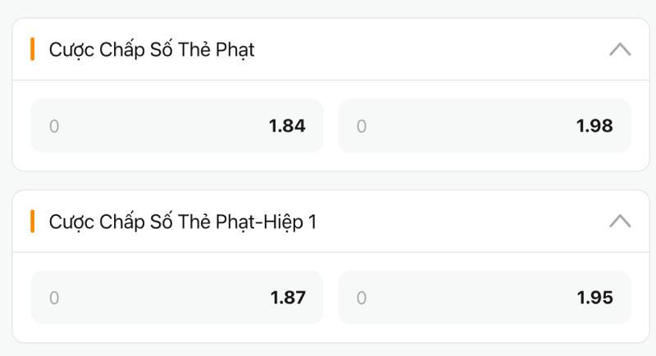
Task: Click handicap 0 in the 1.95 cell
Action: tap(362, 298)
